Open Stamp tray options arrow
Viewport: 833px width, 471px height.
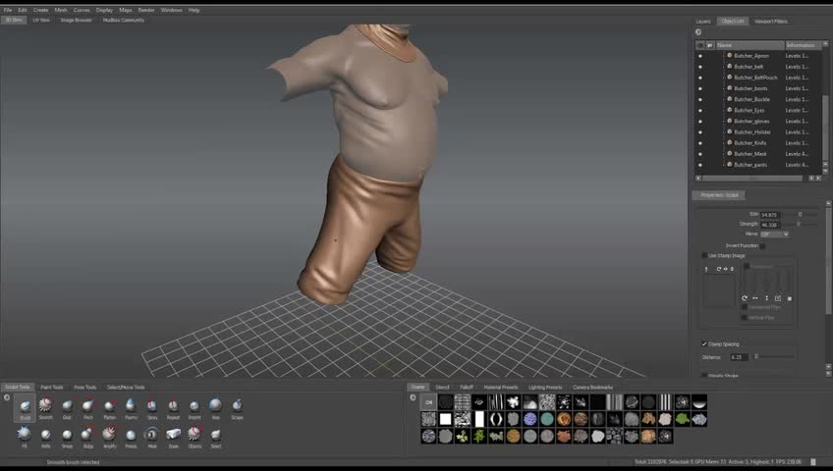click(x=413, y=397)
